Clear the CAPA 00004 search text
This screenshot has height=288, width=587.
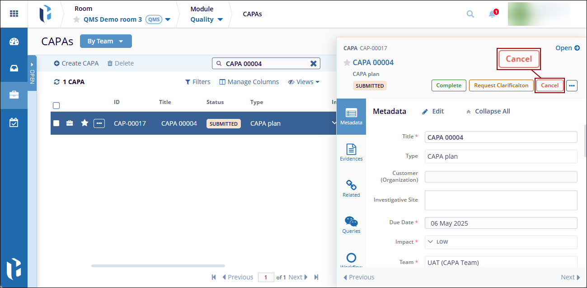coord(313,64)
